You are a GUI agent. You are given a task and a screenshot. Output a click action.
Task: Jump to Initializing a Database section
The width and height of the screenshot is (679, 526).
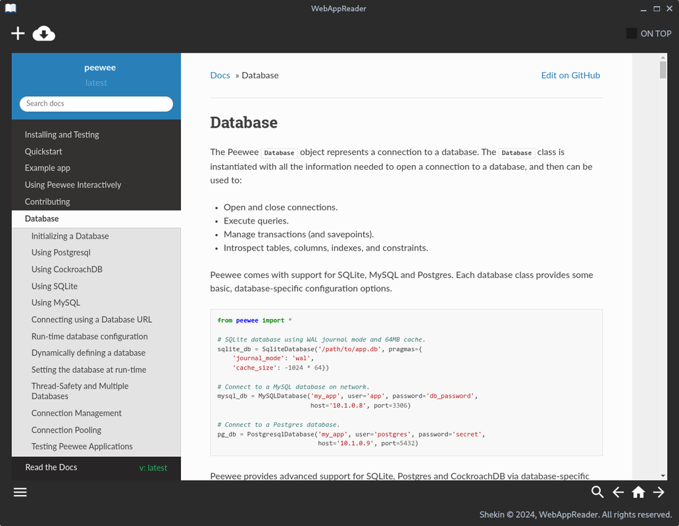click(x=70, y=236)
